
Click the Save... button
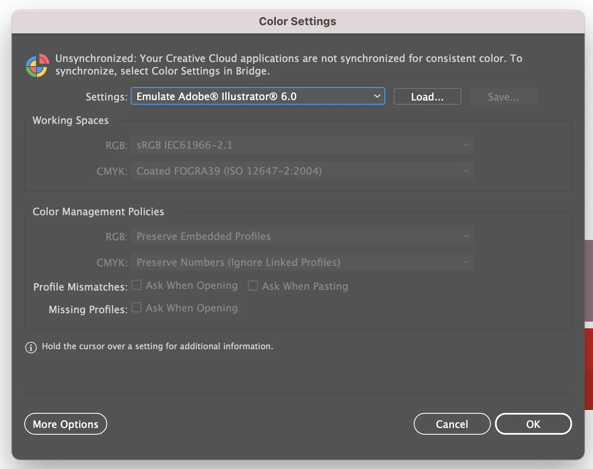tap(503, 97)
